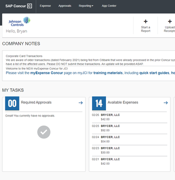Select the 02/25 BRYCER, LLC $92.00 expense
Screen dimensions: 175x180
(x=129, y=128)
